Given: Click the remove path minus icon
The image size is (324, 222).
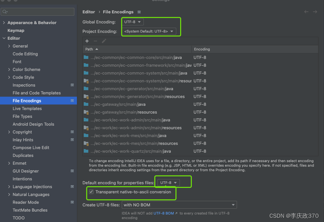Looking at the screenshot, I should click(x=95, y=41).
